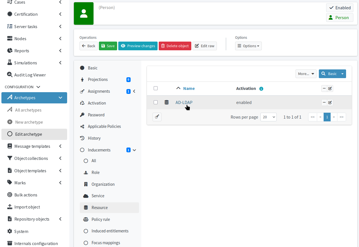Open the AD-LDAP resource link
Viewport: 359px width, 247px height.
(184, 102)
